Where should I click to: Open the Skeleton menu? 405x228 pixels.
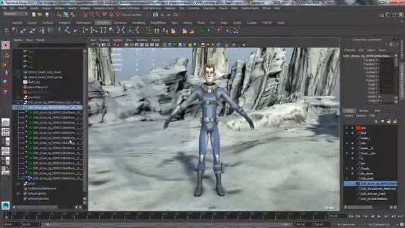click(170, 8)
